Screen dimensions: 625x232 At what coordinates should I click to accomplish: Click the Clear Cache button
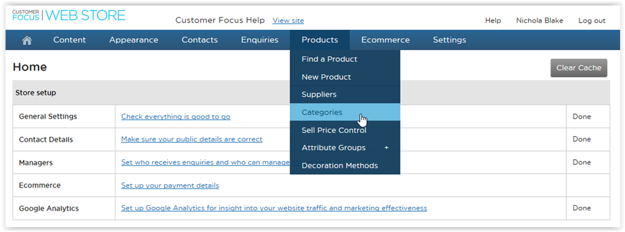pyautogui.click(x=579, y=68)
